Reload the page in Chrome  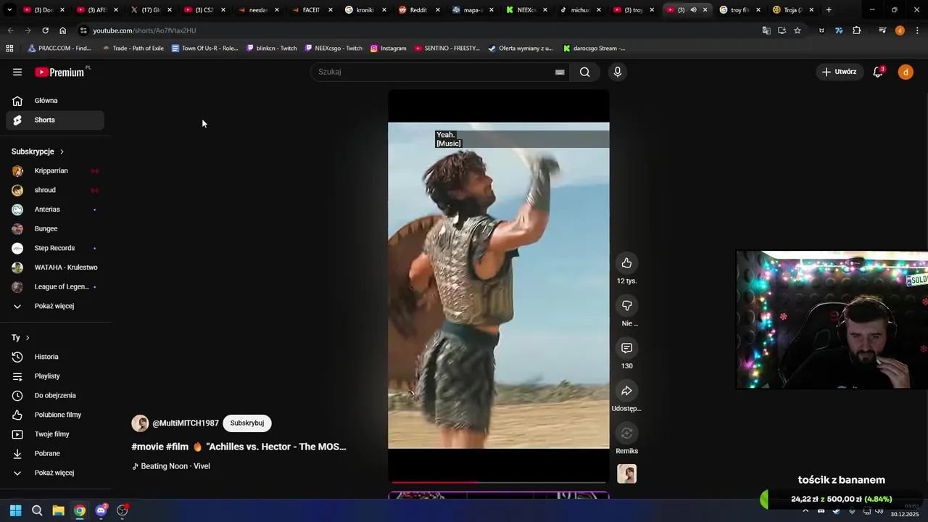pyautogui.click(x=45, y=30)
